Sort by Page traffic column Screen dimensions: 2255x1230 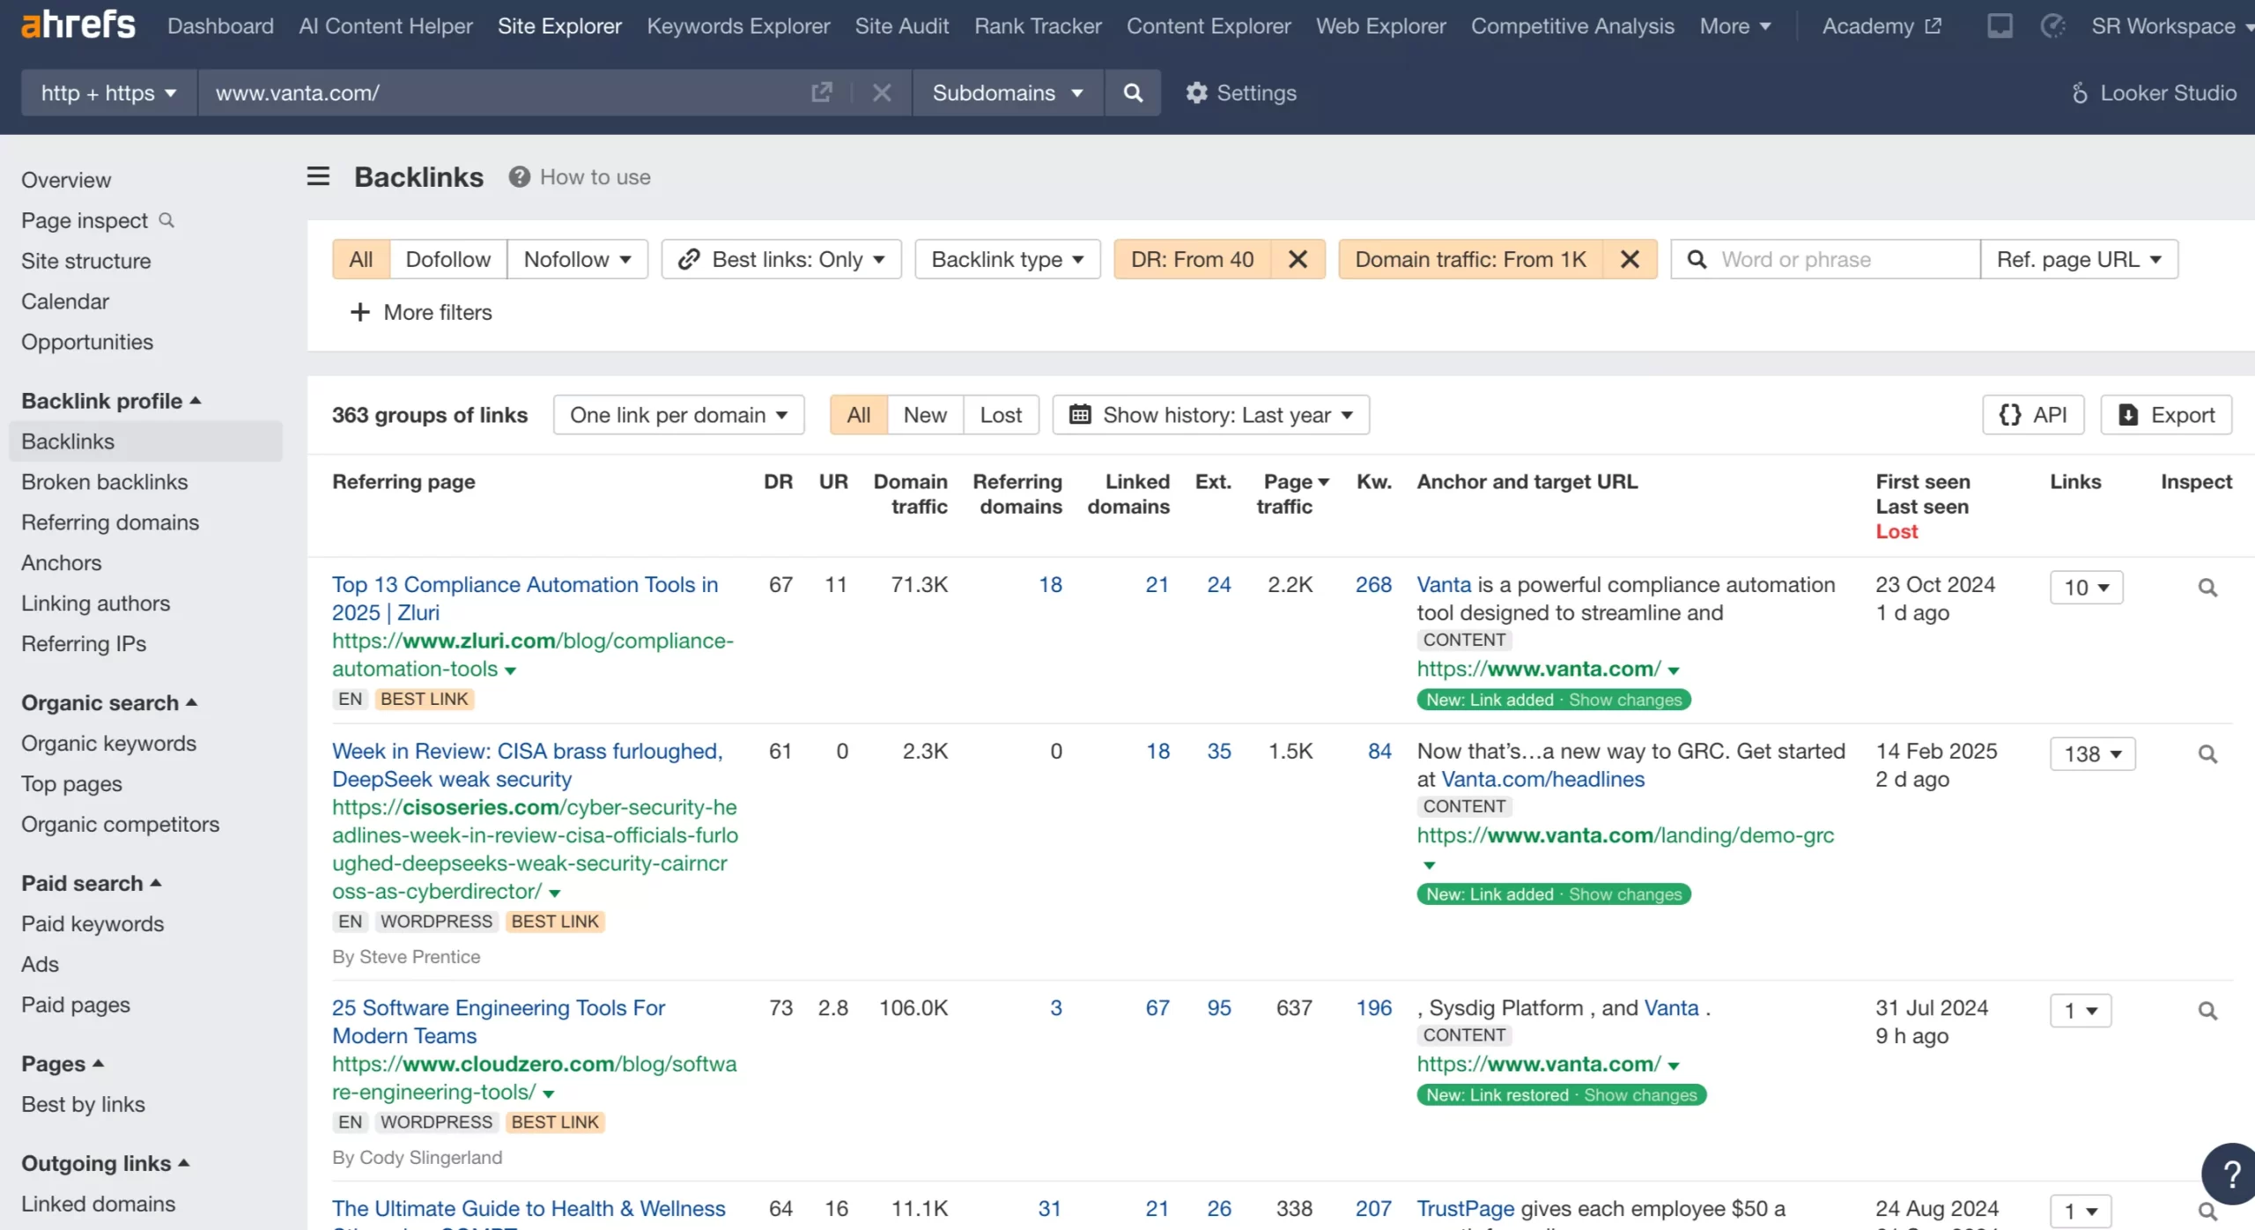1291,494
